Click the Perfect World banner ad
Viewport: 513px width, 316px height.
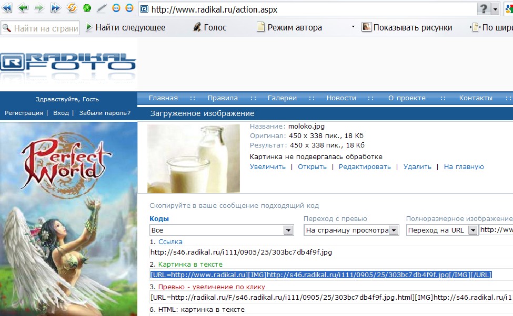pos(68,219)
